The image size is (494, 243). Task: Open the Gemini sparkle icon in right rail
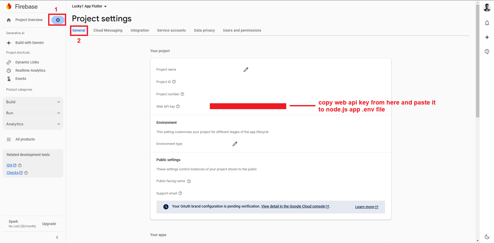point(487,38)
